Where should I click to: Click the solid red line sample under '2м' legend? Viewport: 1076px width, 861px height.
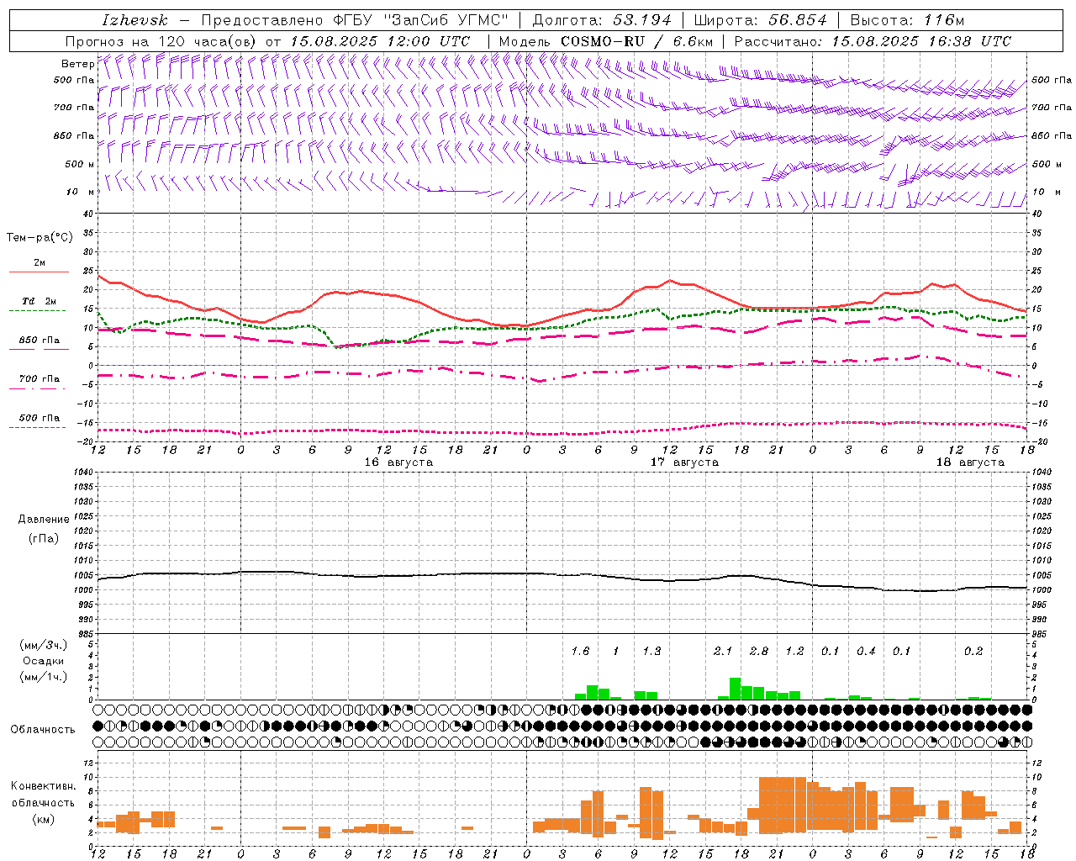click(x=39, y=272)
